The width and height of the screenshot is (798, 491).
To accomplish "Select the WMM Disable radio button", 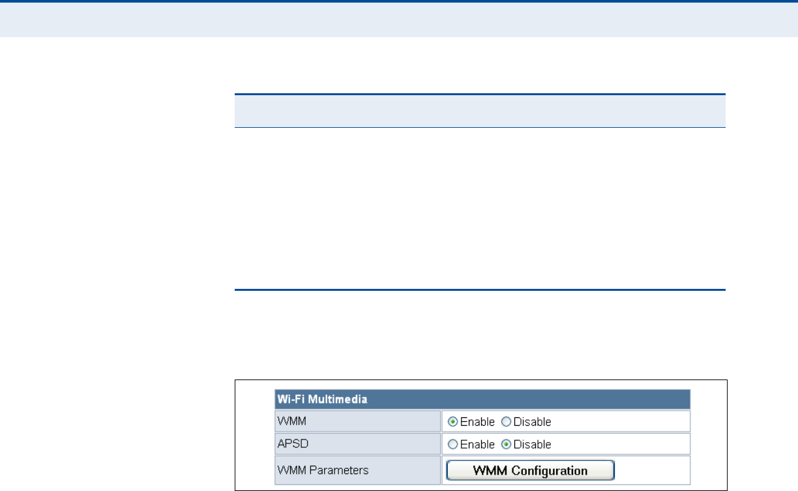I will pyautogui.click(x=505, y=422).
